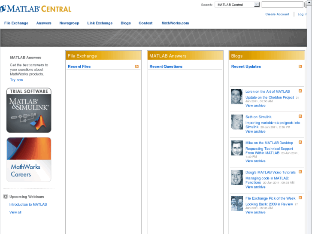312x234 pixels.
Task: Read Managing code in MATLAB: Functions post
Action: [x=267, y=180]
